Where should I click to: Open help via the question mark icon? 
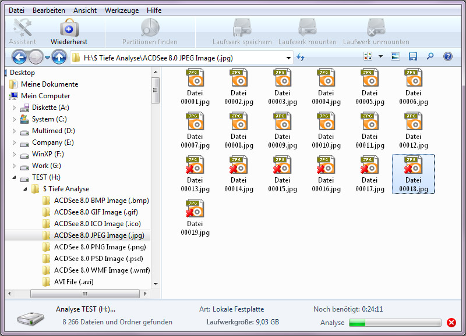447,57
